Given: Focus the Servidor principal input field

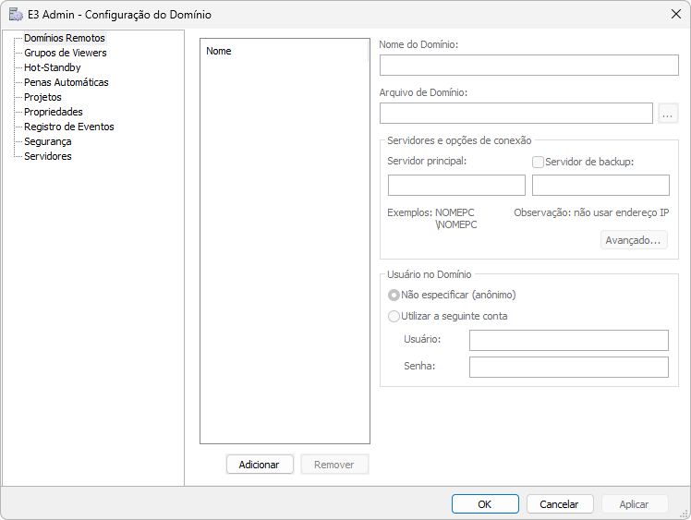Looking at the screenshot, I should coord(456,186).
